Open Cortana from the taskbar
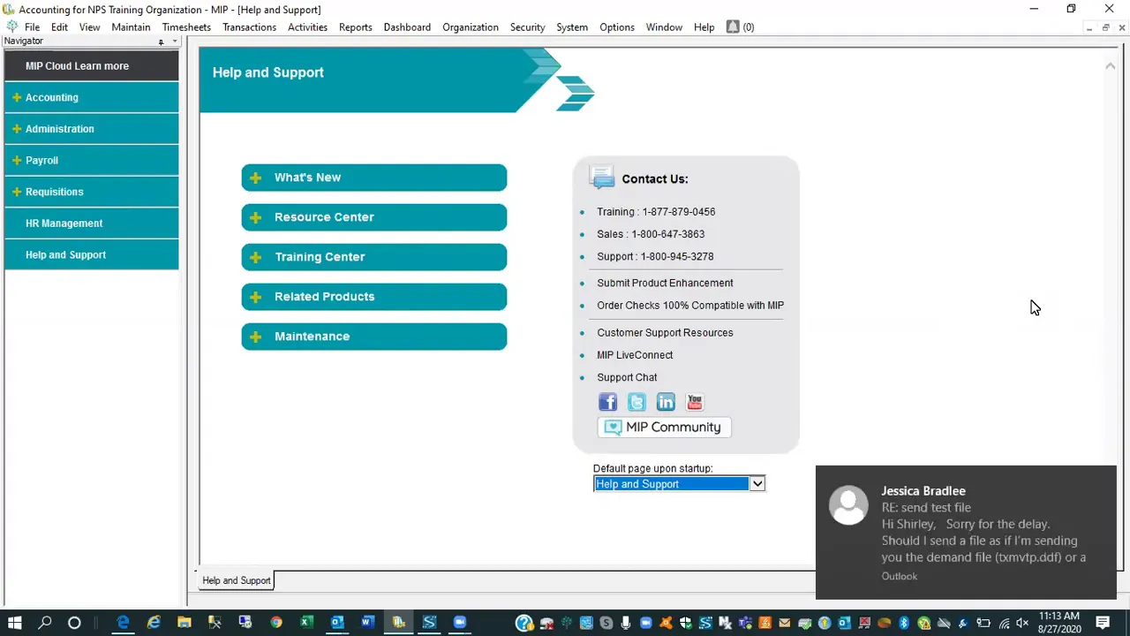This screenshot has height=636, width=1130. click(x=74, y=623)
